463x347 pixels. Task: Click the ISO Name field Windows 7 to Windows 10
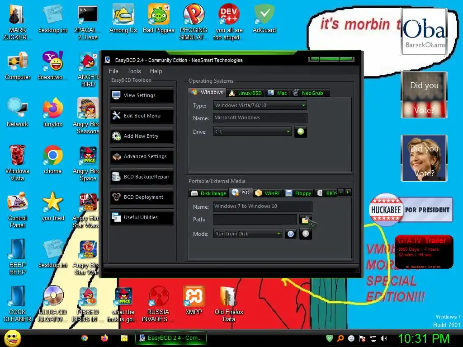[263, 206]
